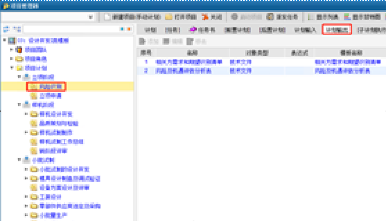Click the blue refresh arrows icon above the tree
Image resolution: width=386 pixels, height=221 pixels.
click(6, 29)
